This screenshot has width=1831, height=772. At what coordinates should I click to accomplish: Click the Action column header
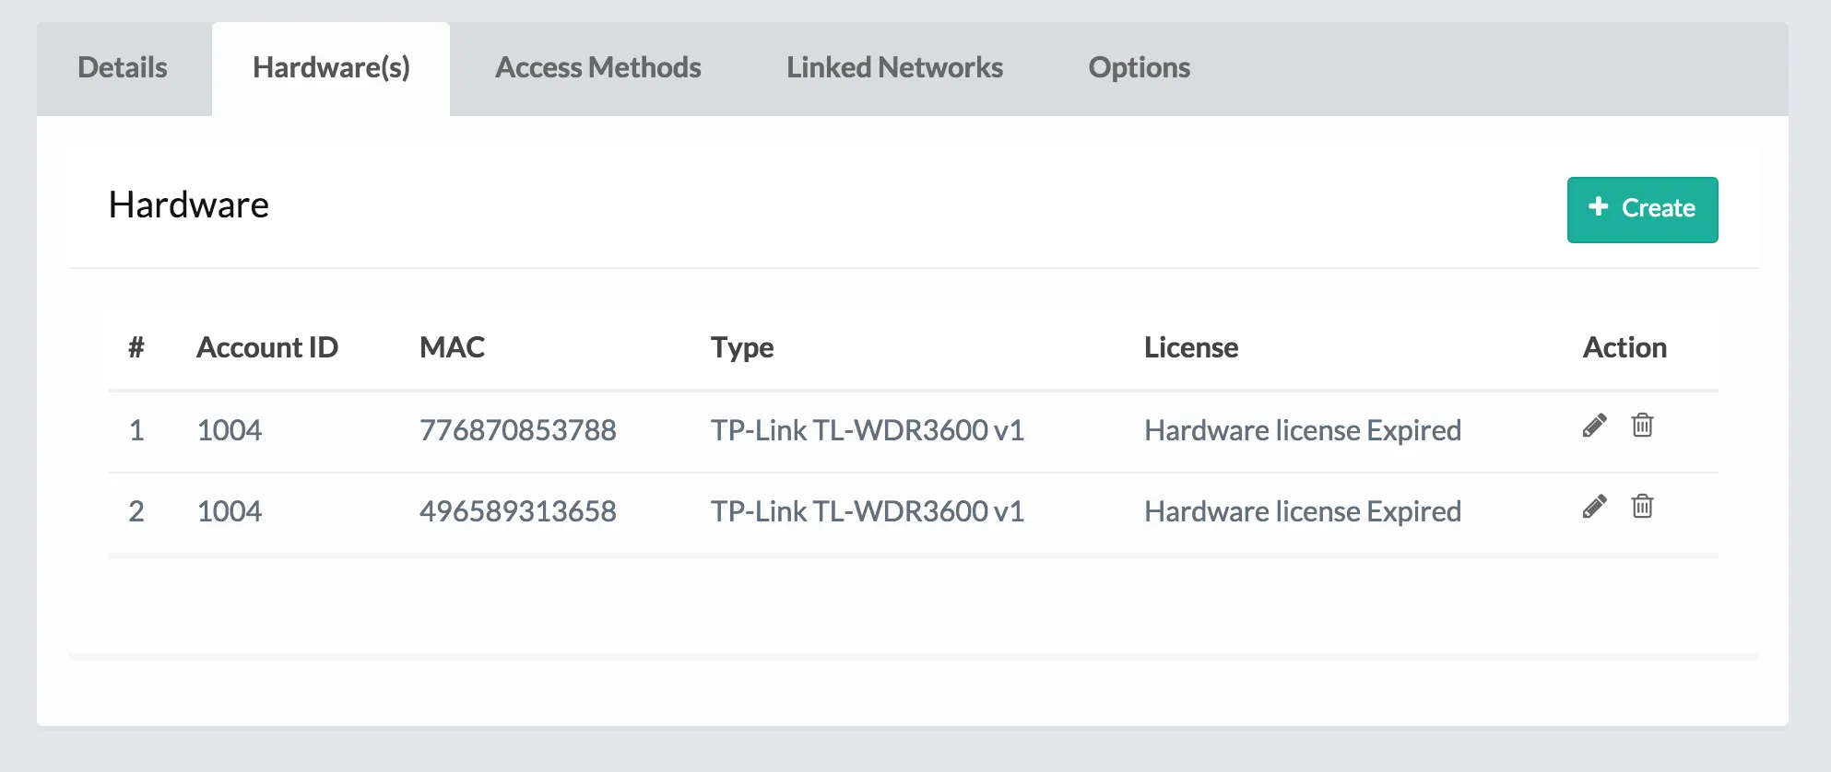pyautogui.click(x=1624, y=347)
